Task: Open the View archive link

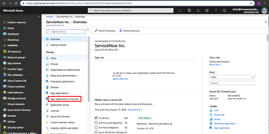Action: click(x=135, y=110)
